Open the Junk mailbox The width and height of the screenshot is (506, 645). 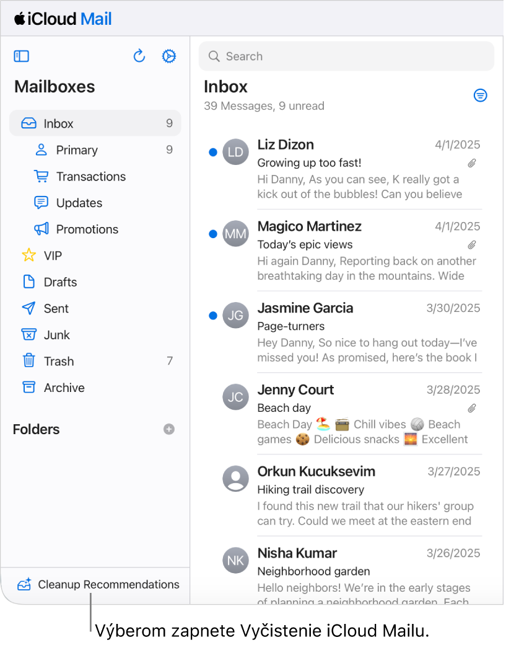pos(95,335)
